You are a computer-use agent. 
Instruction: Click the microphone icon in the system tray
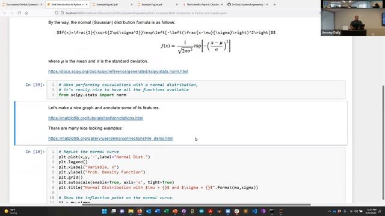click(345, 211)
